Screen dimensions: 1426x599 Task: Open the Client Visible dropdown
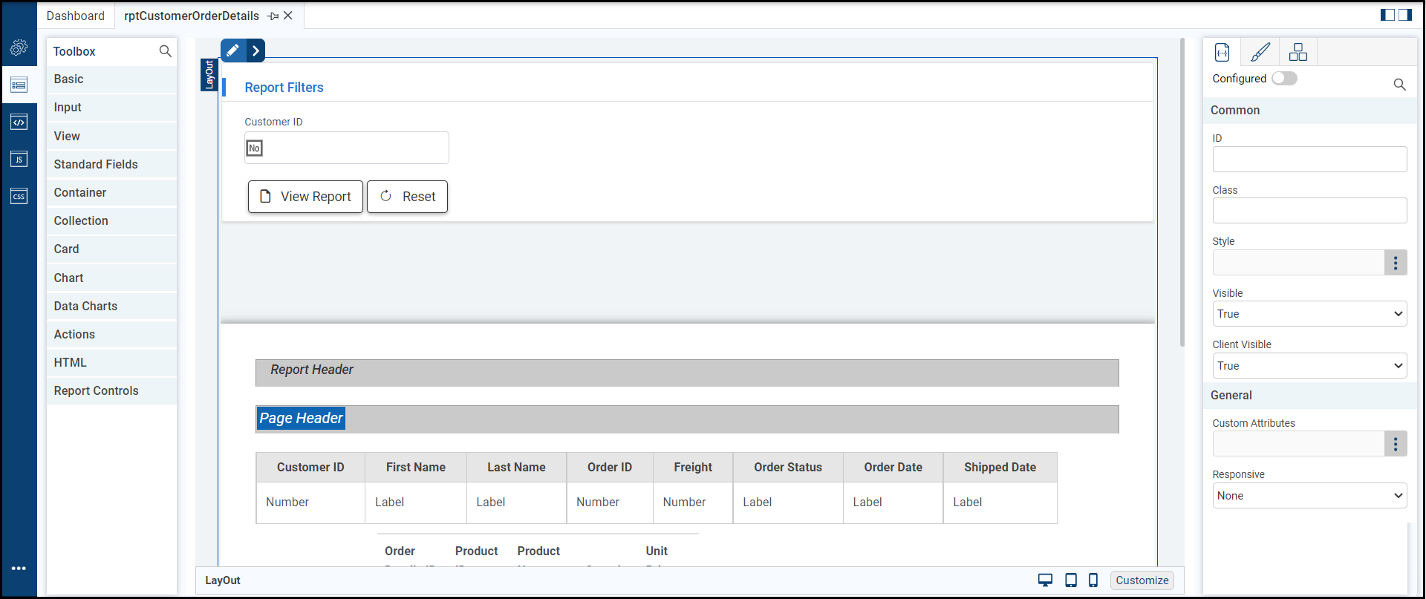click(x=1310, y=366)
